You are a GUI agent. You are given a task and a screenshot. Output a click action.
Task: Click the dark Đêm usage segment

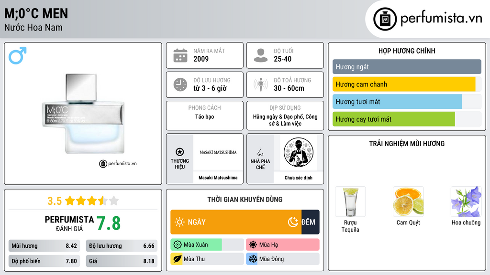(310, 222)
